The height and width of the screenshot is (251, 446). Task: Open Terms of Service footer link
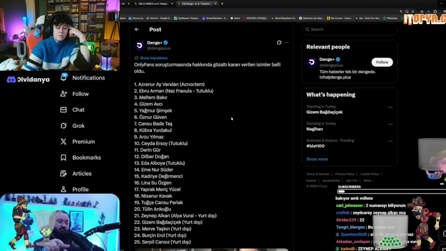[317, 174]
